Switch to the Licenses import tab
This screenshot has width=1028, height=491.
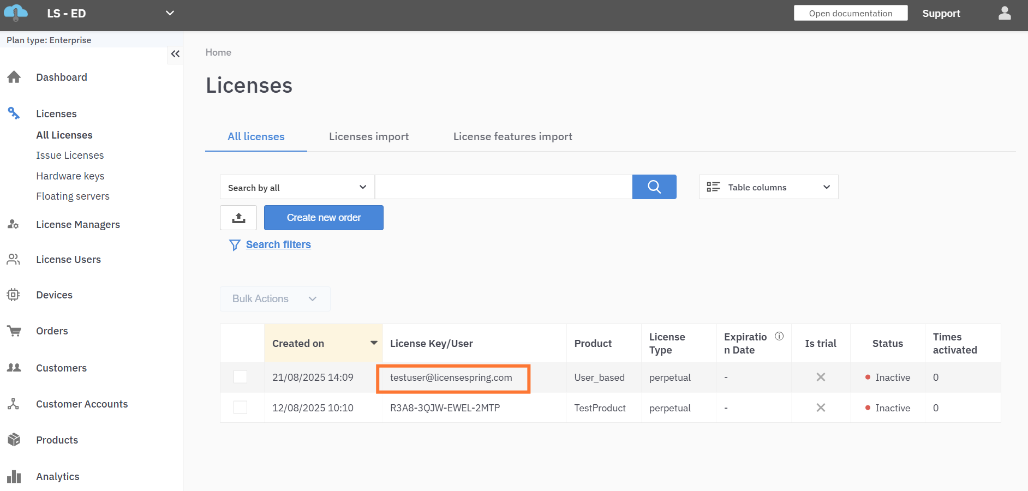pyautogui.click(x=369, y=137)
